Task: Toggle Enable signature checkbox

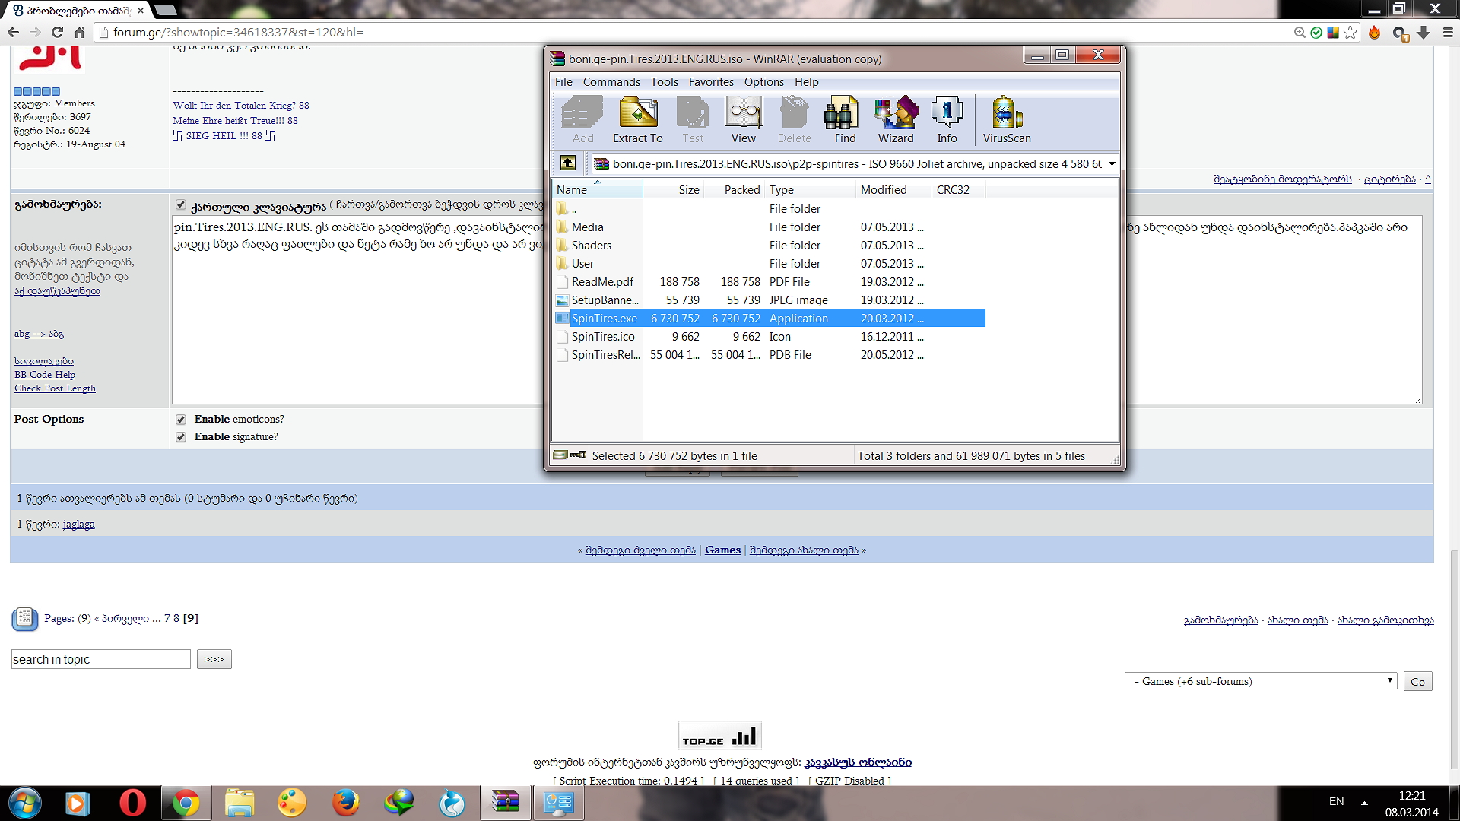Action: coord(181,437)
